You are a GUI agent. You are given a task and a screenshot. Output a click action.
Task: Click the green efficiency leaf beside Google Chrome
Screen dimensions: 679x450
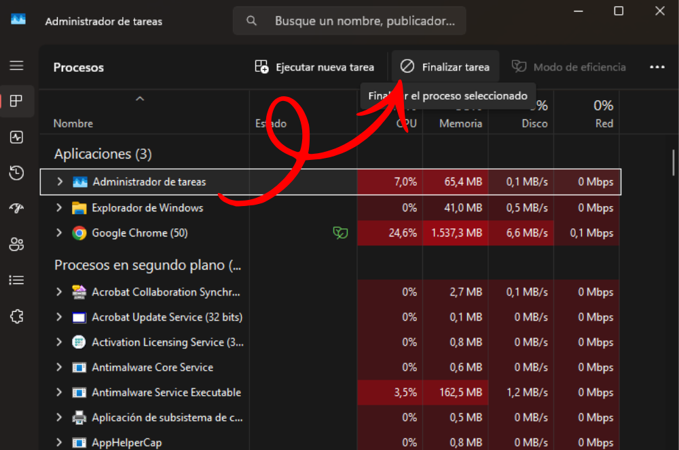click(x=340, y=232)
